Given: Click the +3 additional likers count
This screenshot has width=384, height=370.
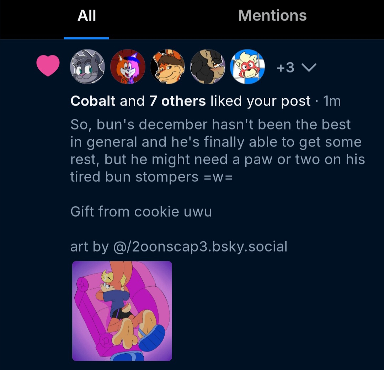Looking at the screenshot, I should [286, 67].
